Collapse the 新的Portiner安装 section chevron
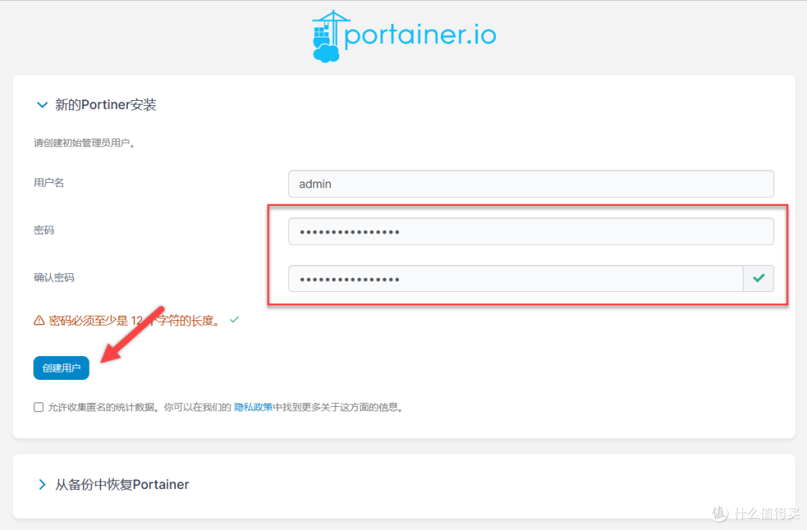 pos(42,105)
